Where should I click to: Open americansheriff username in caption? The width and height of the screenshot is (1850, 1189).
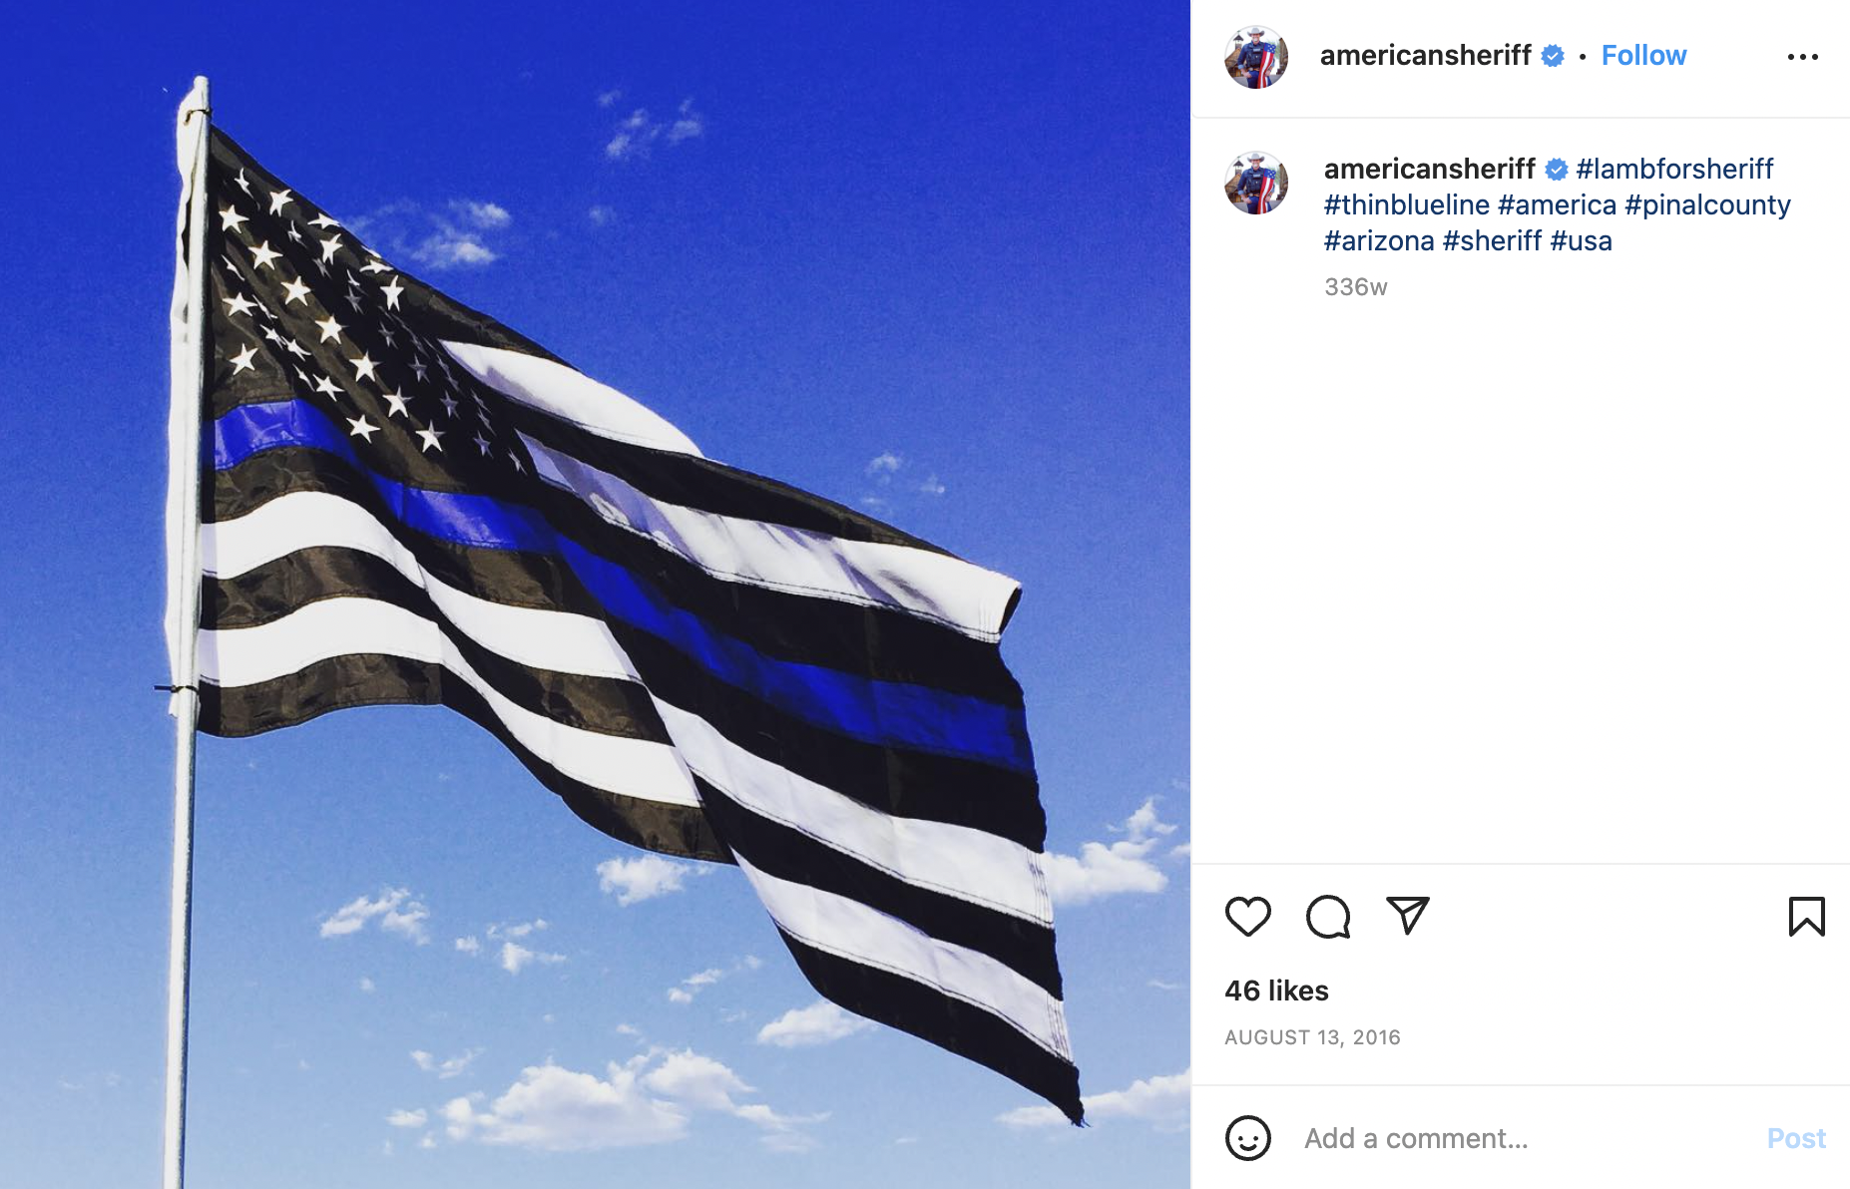(x=1429, y=169)
